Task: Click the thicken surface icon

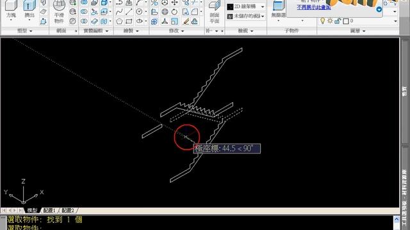Action: point(94,21)
